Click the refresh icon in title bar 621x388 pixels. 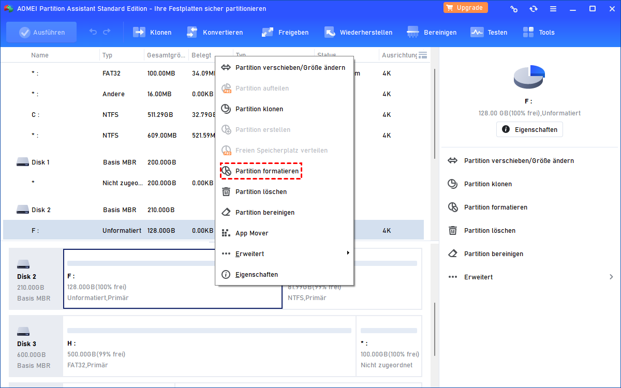click(x=534, y=9)
